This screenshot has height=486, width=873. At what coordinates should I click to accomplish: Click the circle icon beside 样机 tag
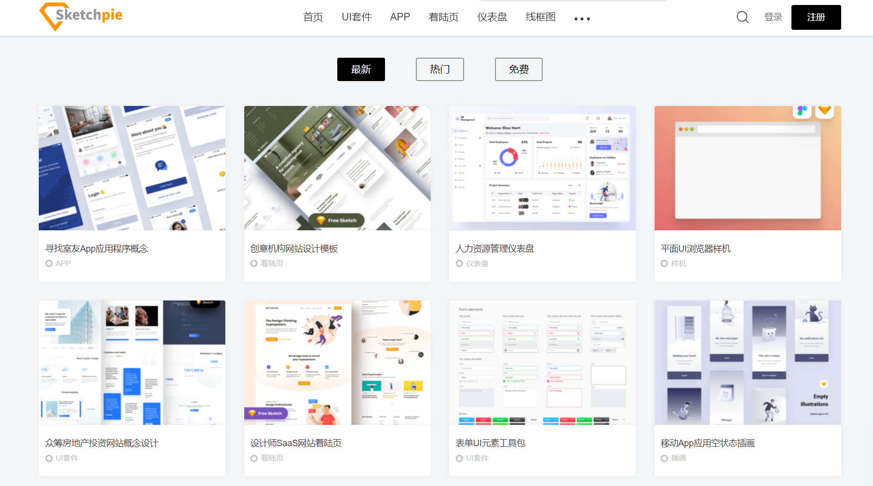coord(664,264)
